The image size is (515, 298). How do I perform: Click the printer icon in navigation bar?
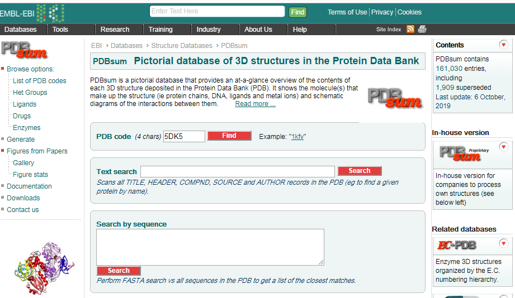click(x=422, y=29)
